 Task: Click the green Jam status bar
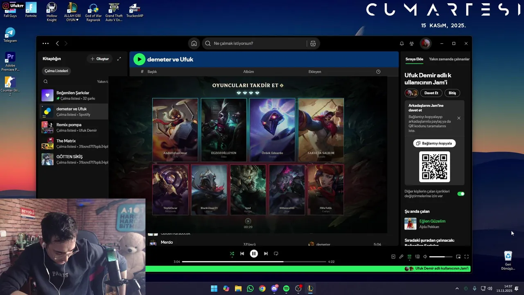pyautogui.click(x=308, y=269)
